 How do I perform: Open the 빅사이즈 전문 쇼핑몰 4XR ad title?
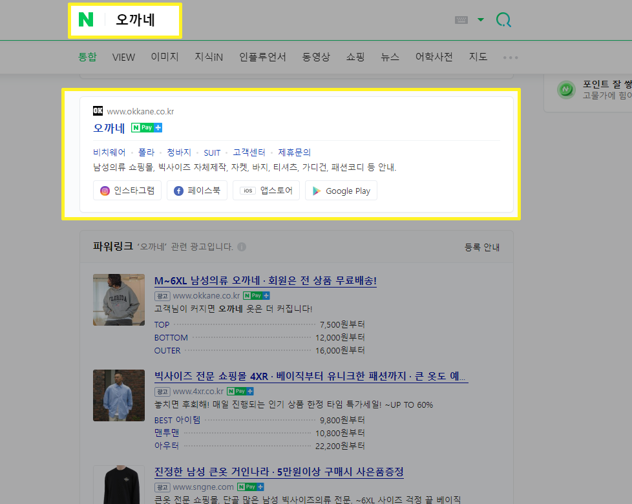pos(311,376)
